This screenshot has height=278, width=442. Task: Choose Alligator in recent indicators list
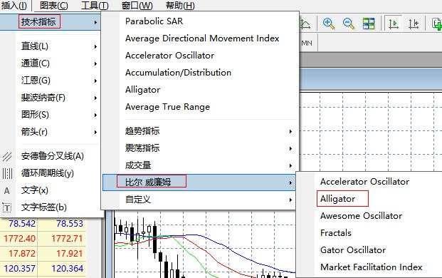(142, 90)
